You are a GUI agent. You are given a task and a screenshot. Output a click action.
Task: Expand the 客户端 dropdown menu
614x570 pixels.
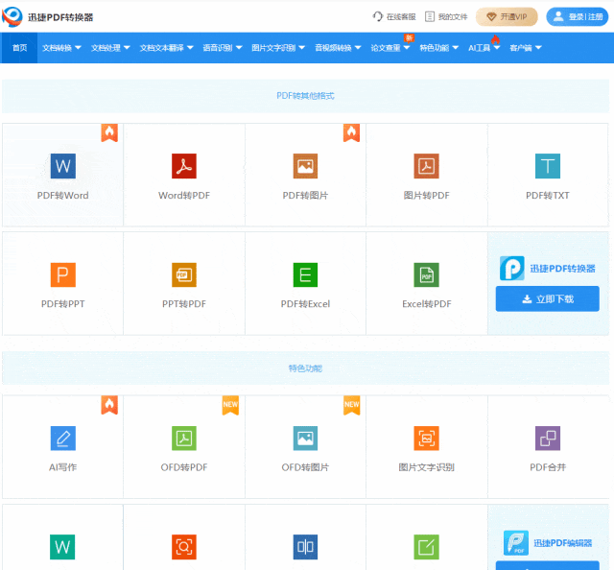[526, 48]
